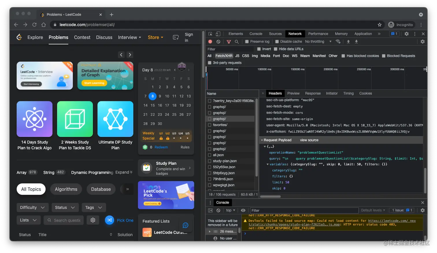Import HAR file with upload arrow
This screenshot has height=253, width=437.
(x=348, y=42)
